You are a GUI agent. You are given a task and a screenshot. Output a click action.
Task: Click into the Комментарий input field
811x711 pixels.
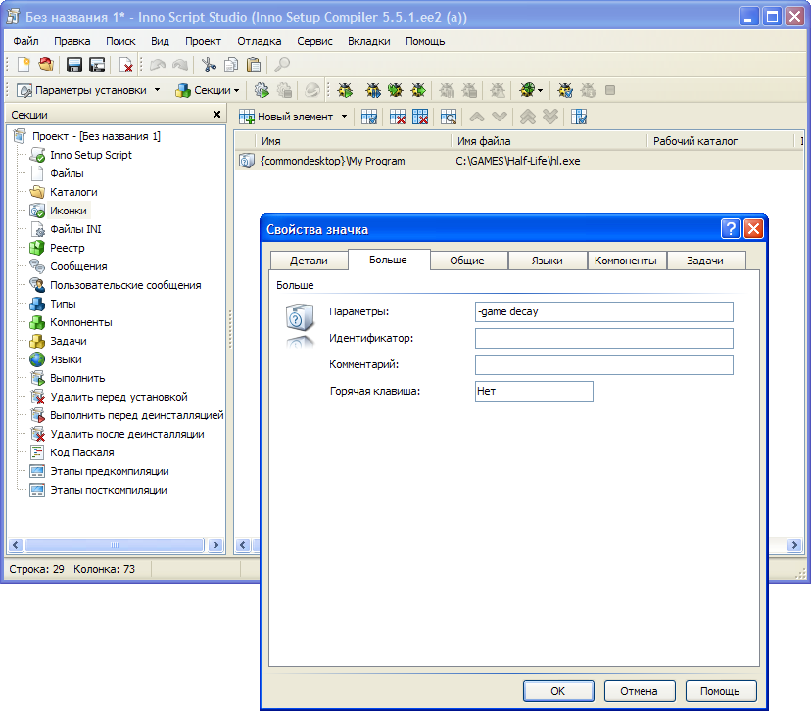603,364
